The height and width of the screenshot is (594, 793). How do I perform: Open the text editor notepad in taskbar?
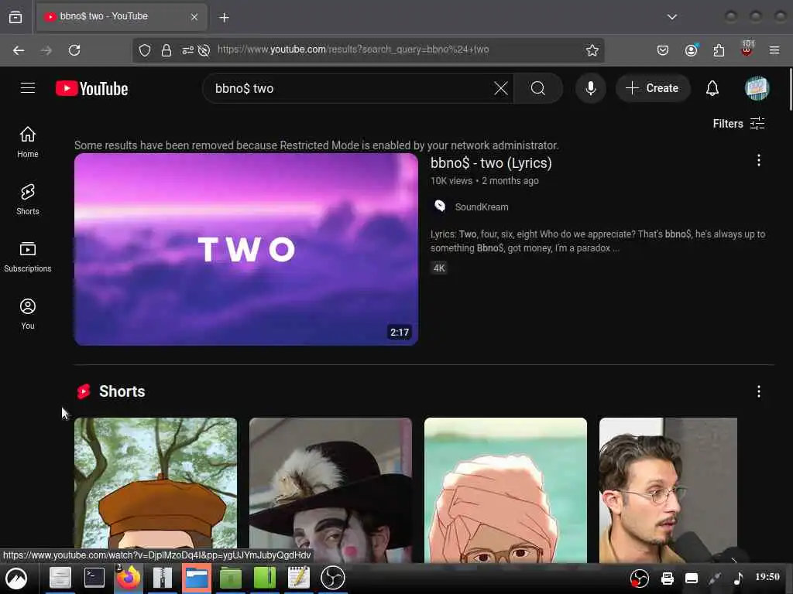click(298, 578)
